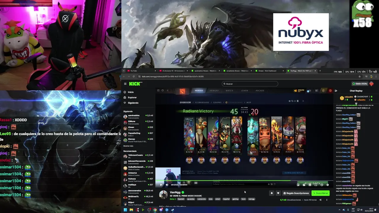Image resolution: width=379 pixels, height=213 pixels.
Task: Share the VOD via share icon
Action: click(x=320, y=200)
